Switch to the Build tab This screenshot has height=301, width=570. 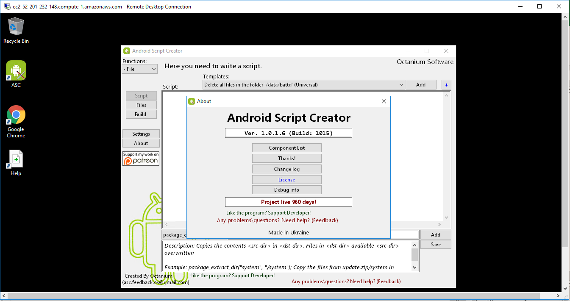[x=141, y=114]
